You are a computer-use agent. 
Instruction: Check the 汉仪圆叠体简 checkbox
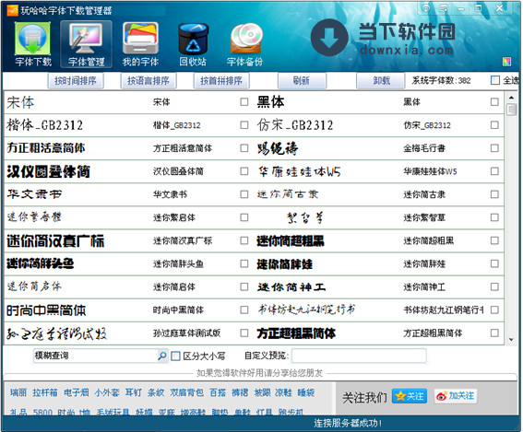click(x=244, y=171)
